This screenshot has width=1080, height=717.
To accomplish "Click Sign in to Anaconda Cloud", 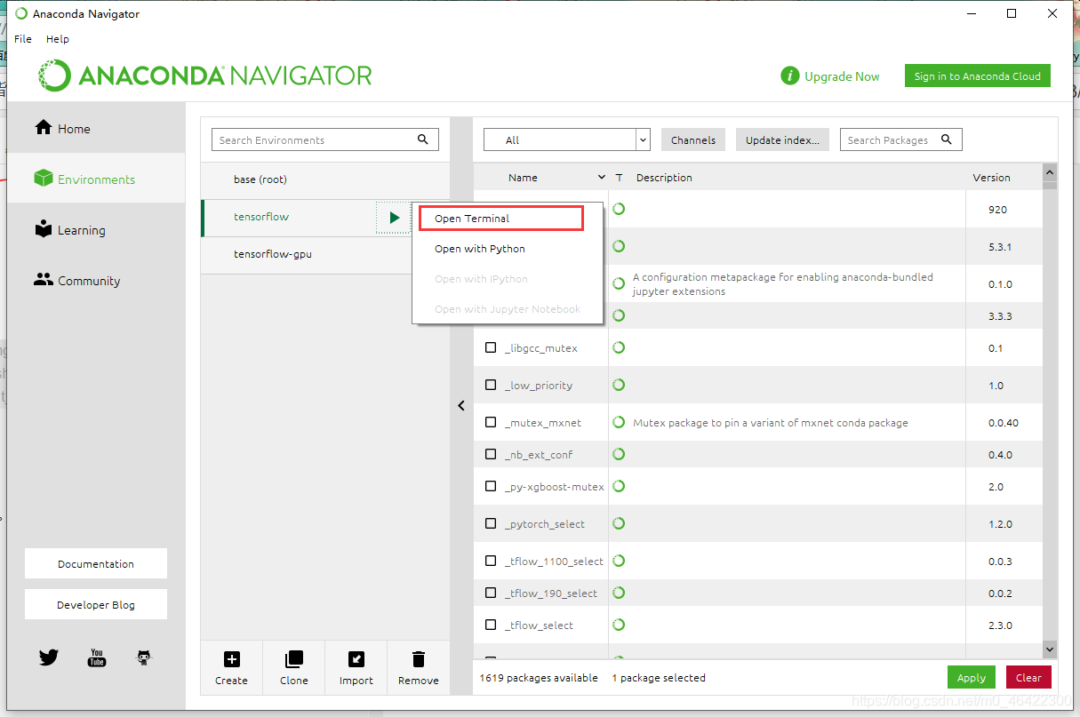I will click(978, 76).
